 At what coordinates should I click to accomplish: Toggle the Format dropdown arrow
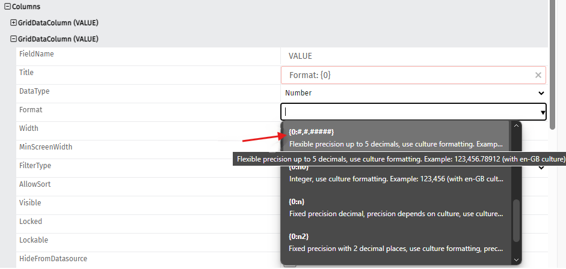[x=542, y=112]
